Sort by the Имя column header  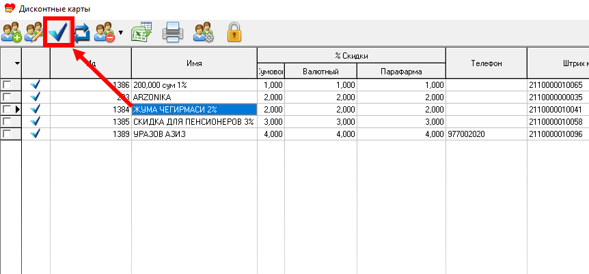point(194,63)
